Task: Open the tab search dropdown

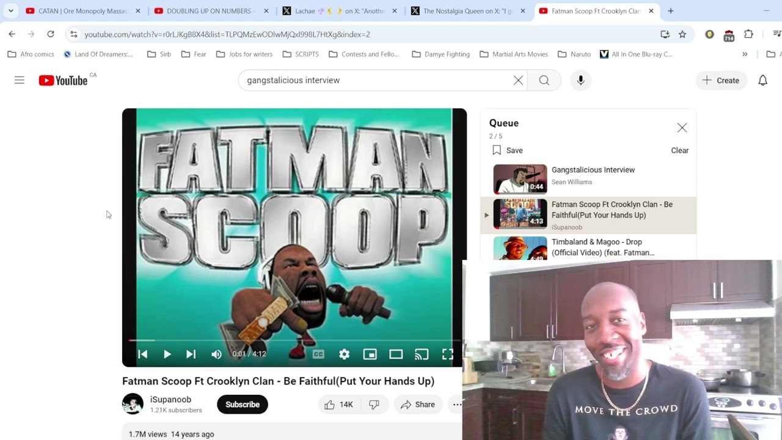Action: pyautogui.click(x=11, y=11)
